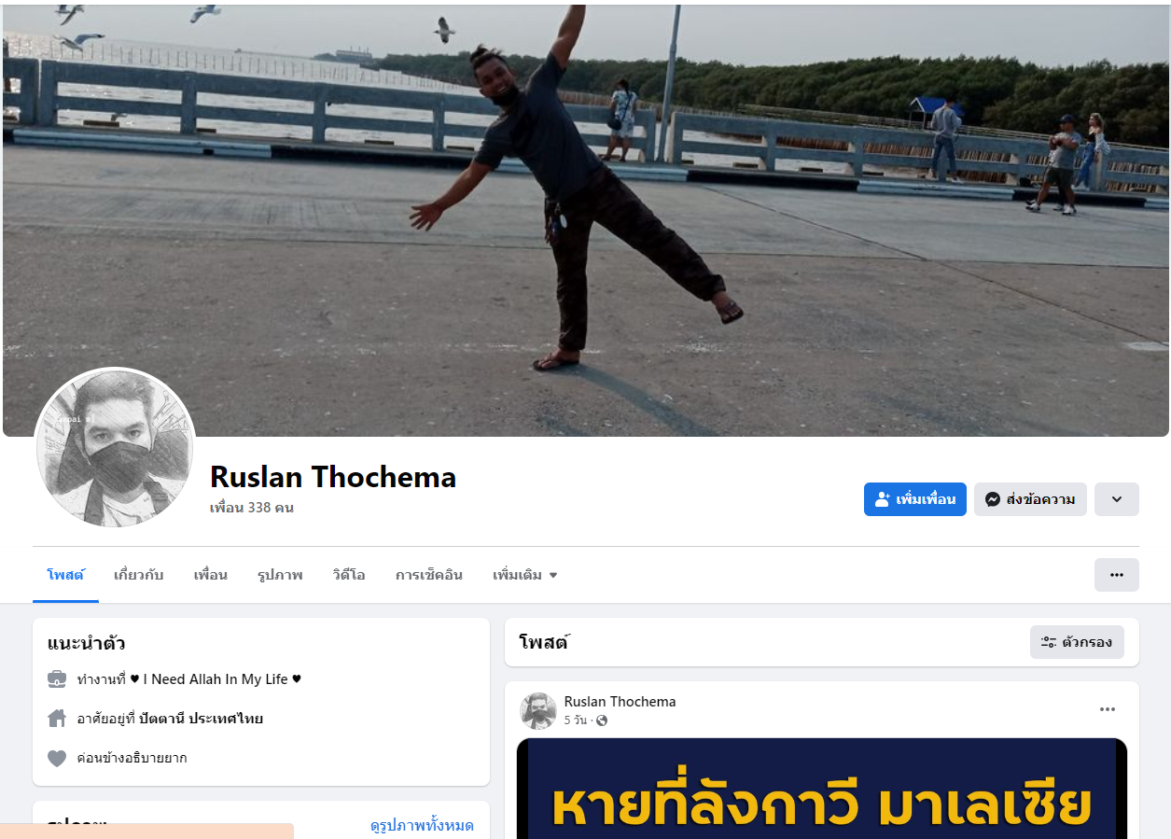Click the briefcase work icon in intro
Viewport: 1171px width, 839px height.
click(57, 679)
